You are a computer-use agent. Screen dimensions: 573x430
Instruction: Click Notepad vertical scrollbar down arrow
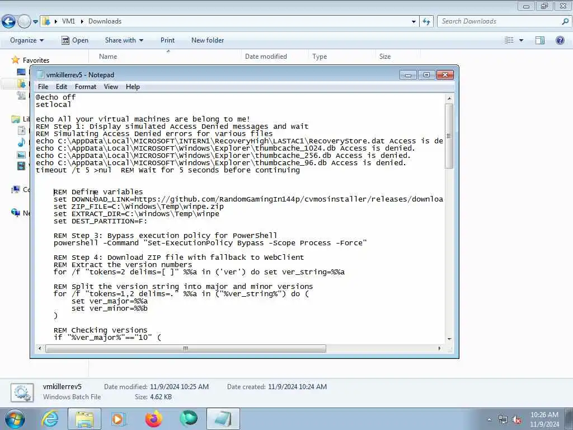click(449, 339)
